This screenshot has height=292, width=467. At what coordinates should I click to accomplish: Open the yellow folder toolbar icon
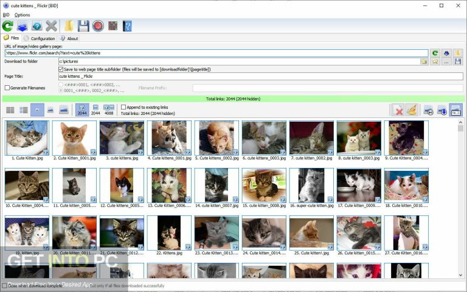[69, 26]
